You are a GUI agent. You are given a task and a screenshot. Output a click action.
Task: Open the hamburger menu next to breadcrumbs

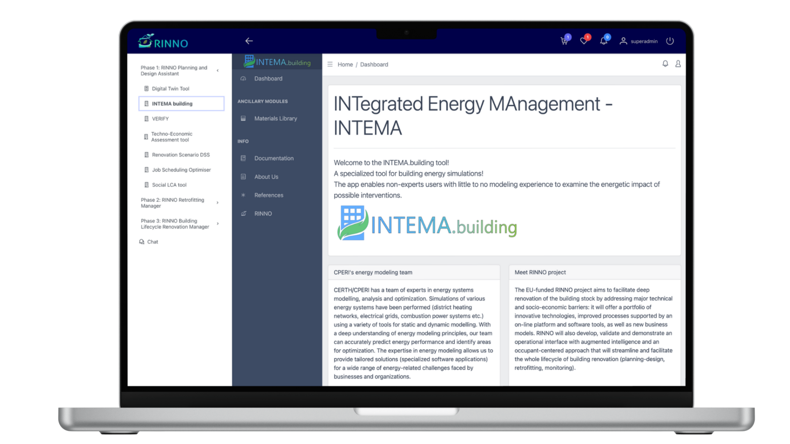[x=330, y=64]
